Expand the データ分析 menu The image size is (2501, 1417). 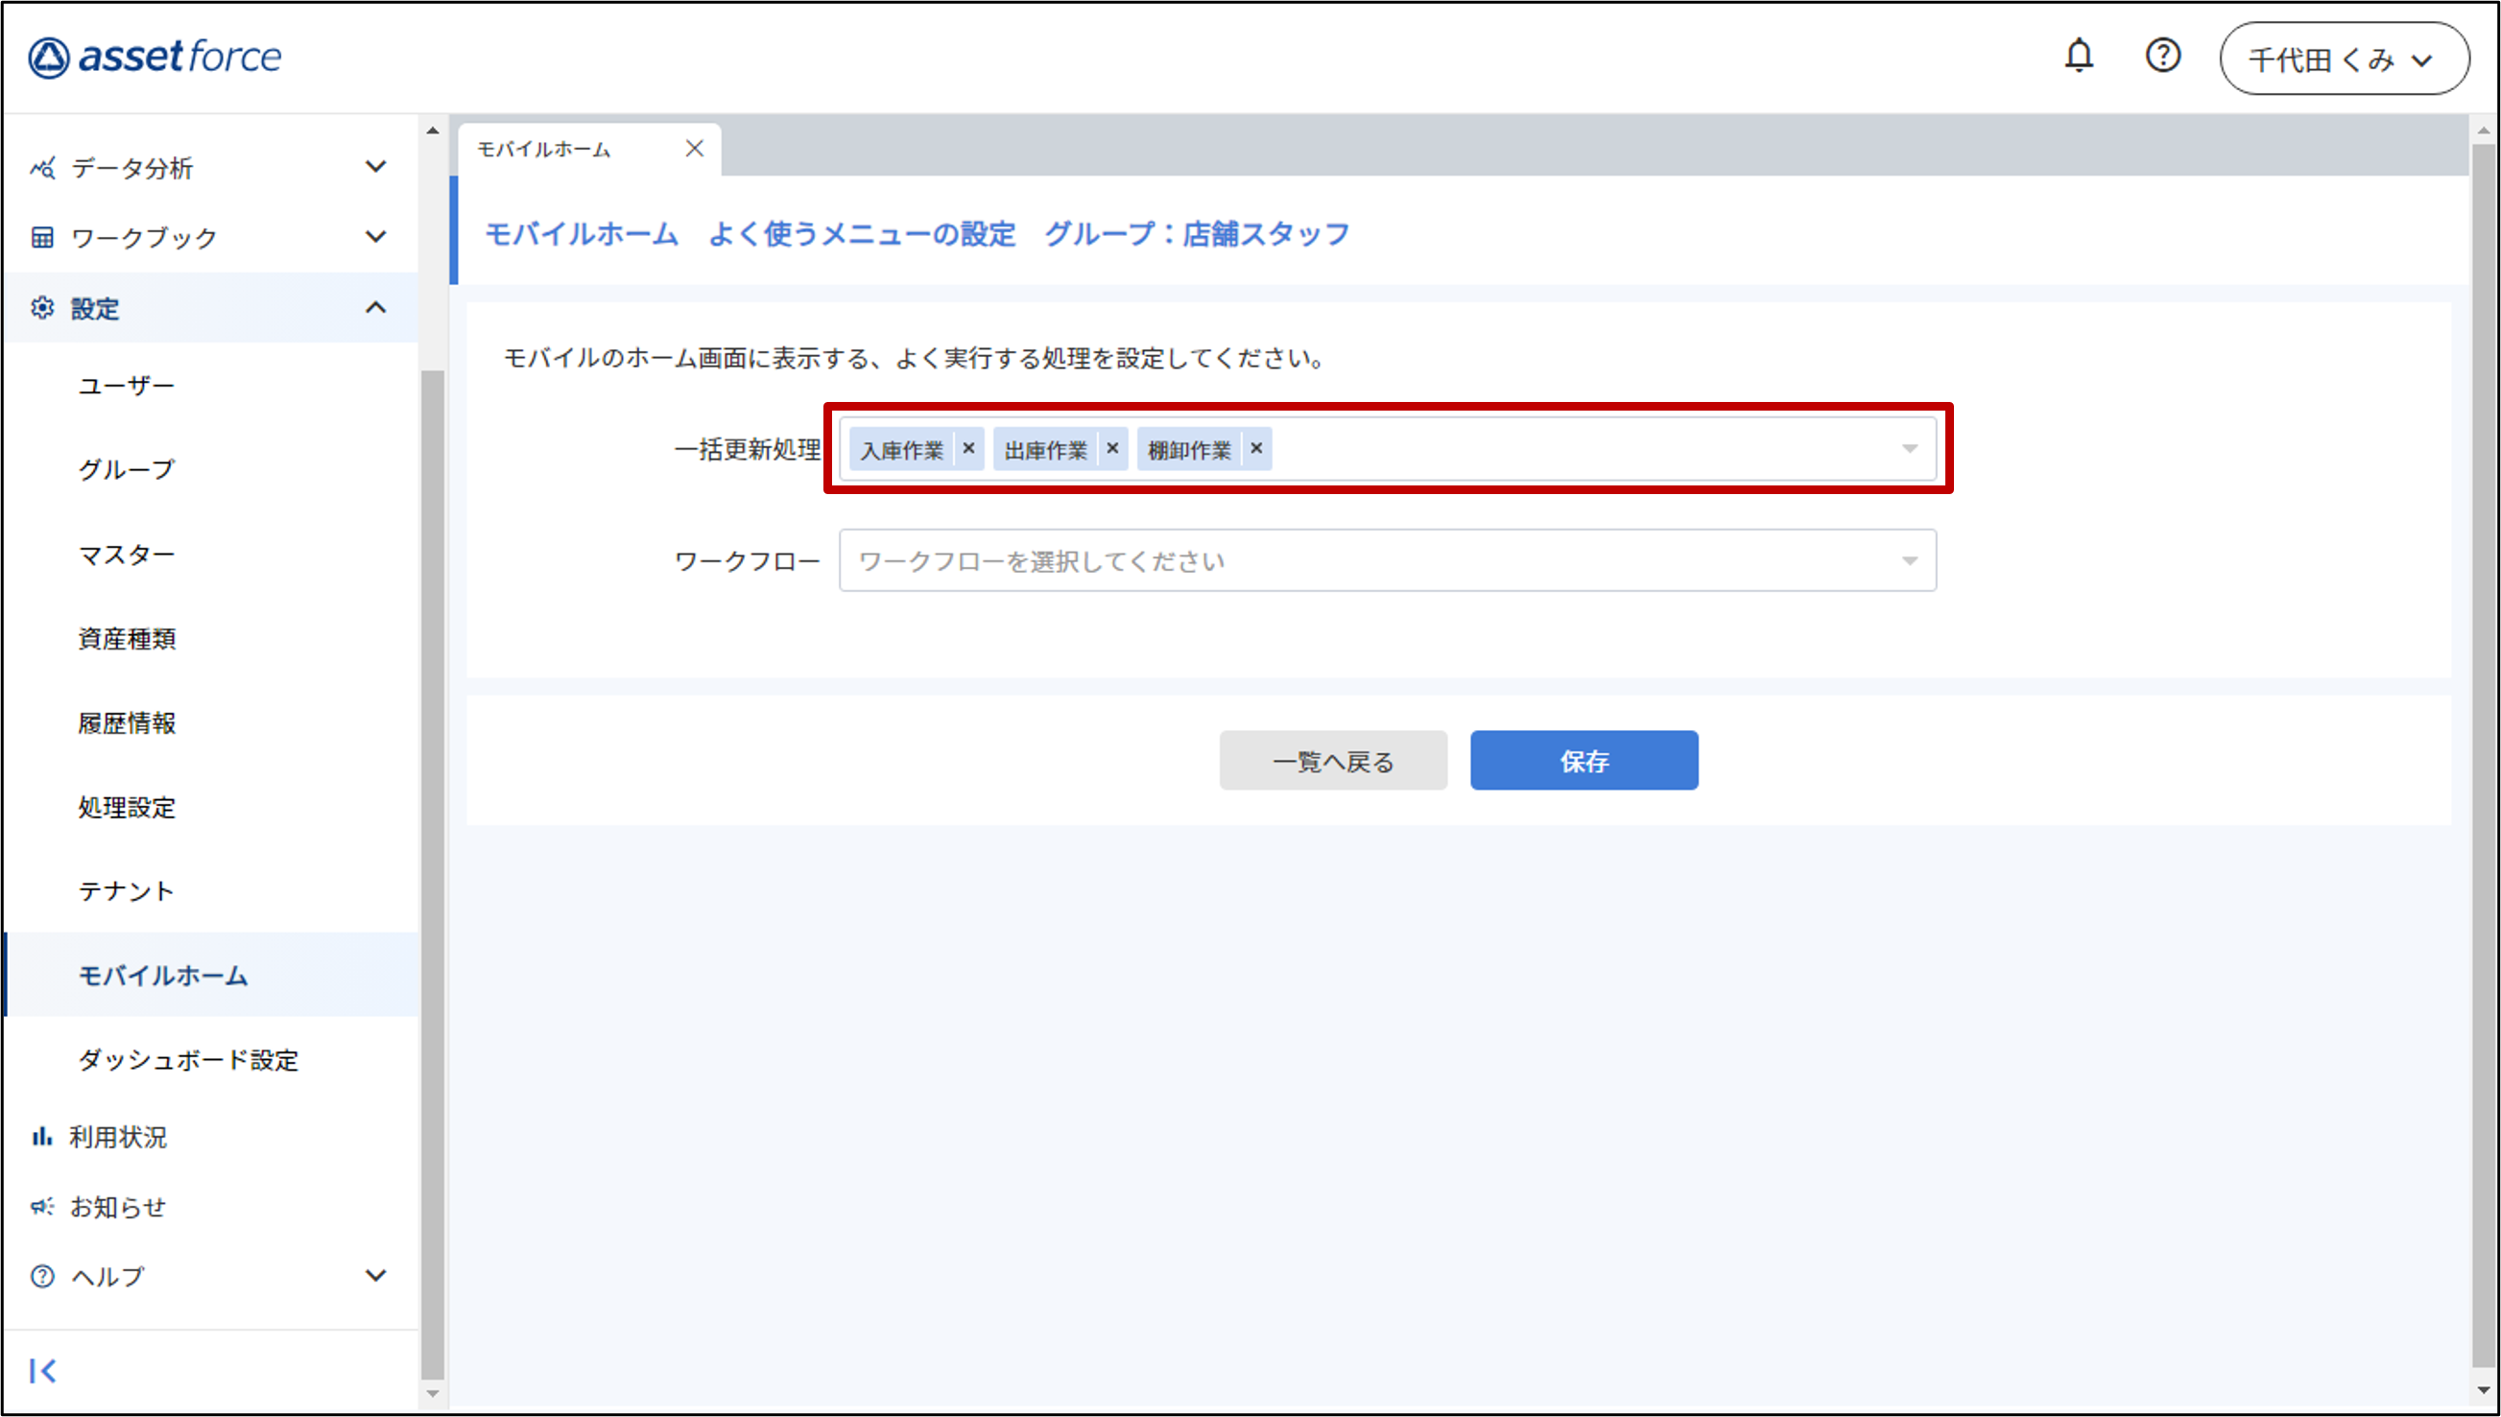pos(376,166)
